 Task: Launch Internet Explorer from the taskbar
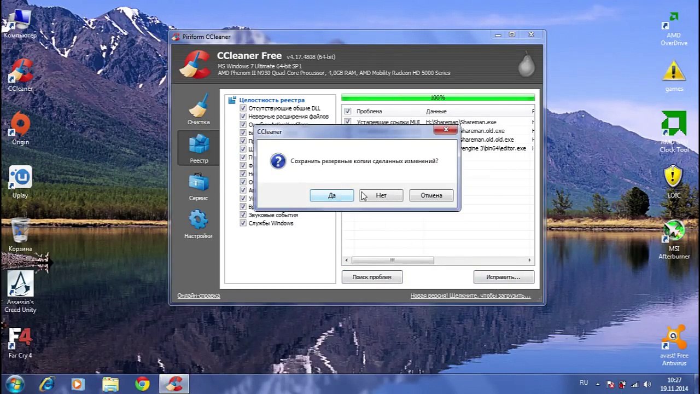pos(46,384)
